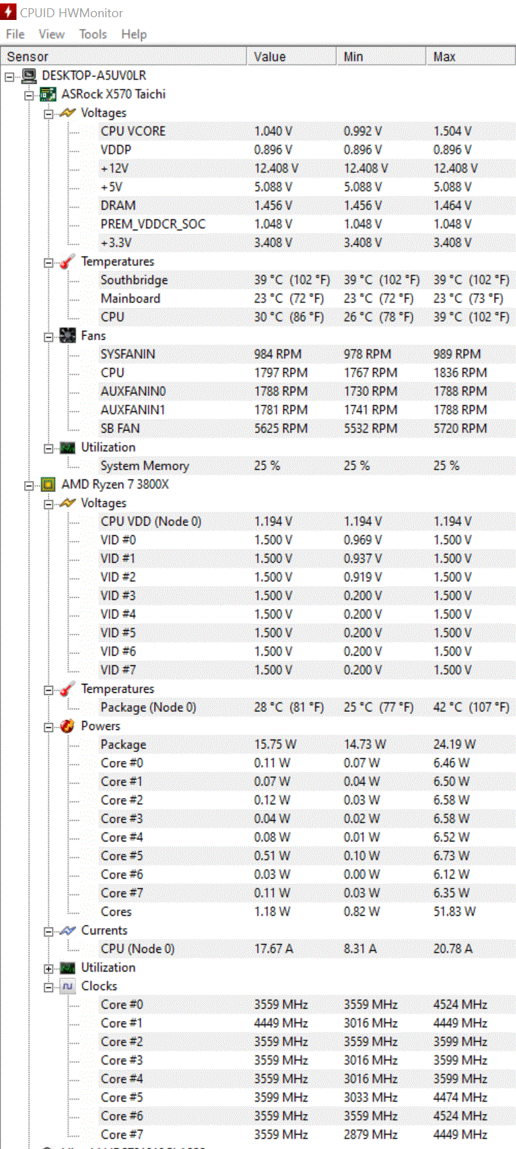Select the CPU VCORE row
The width and height of the screenshot is (516, 1149).
(x=306, y=131)
